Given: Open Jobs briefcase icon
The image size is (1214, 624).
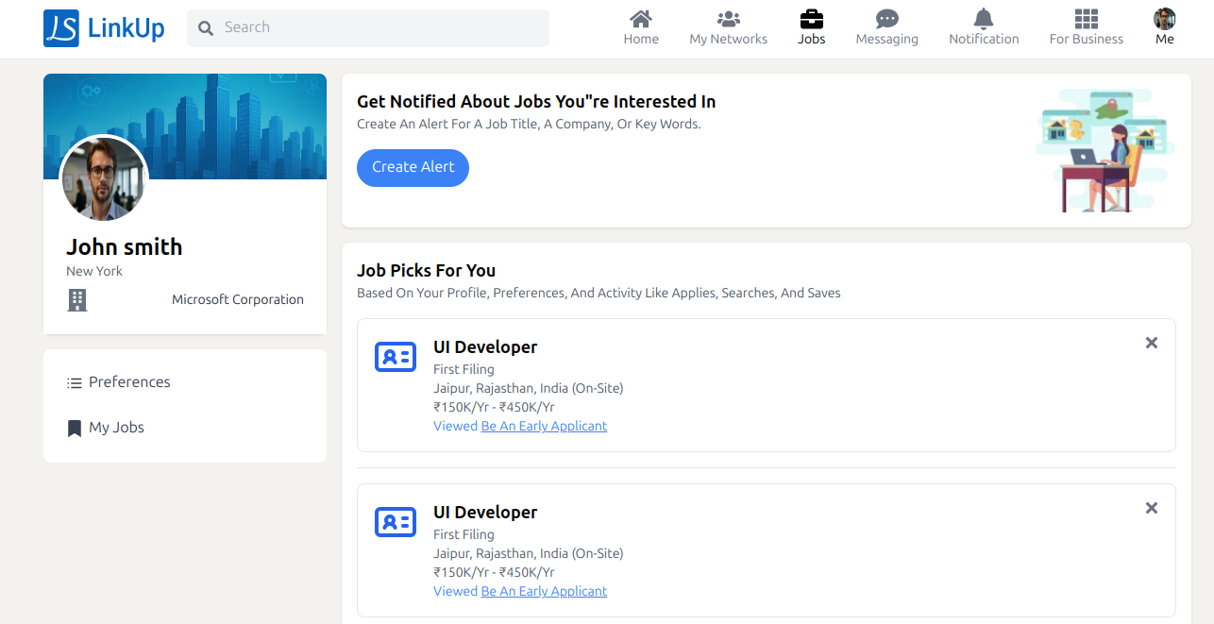Looking at the screenshot, I should 811,19.
